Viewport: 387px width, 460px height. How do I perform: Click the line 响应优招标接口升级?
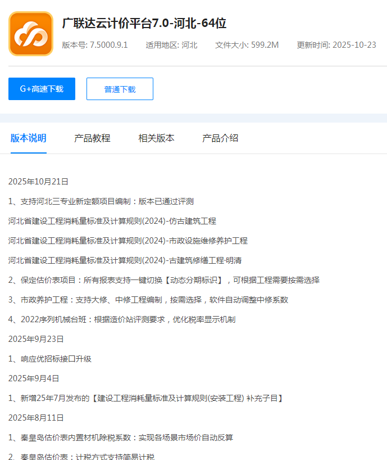[x=50, y=358]
